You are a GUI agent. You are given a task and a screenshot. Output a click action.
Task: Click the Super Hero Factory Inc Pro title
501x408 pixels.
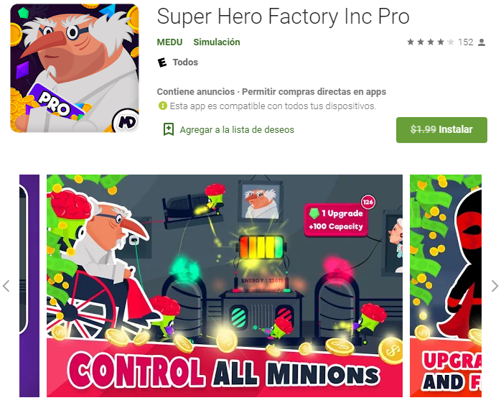click(x=283, y=17)
